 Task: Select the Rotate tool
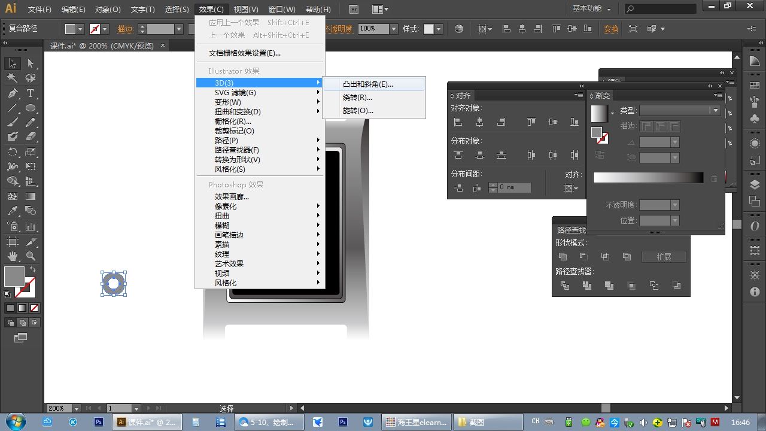coord(13,153)
